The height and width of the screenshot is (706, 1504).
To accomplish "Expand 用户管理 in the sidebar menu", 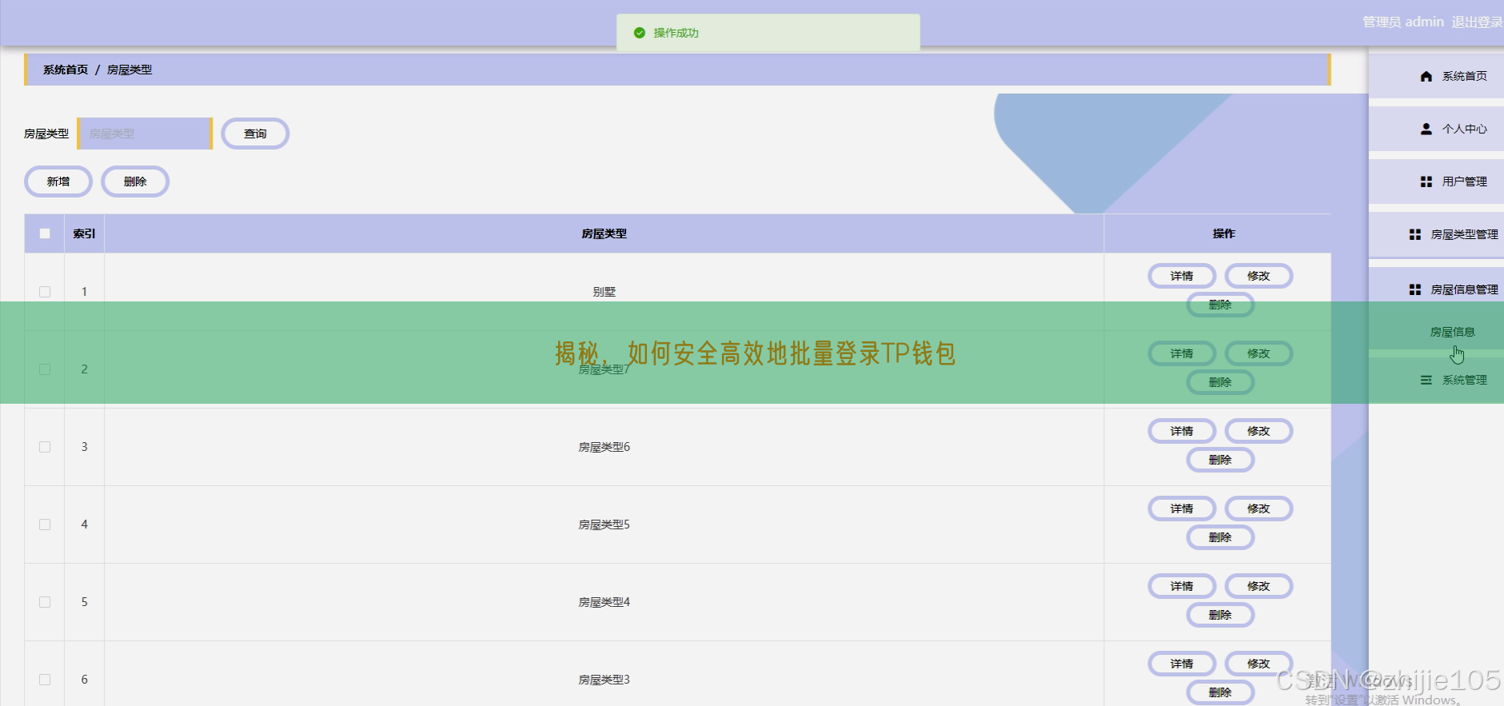I will 1436,181.
